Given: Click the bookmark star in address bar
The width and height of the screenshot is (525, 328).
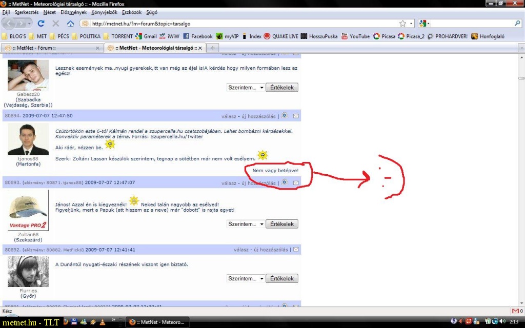Looking at the screenshot, I should tap(402, 24).
